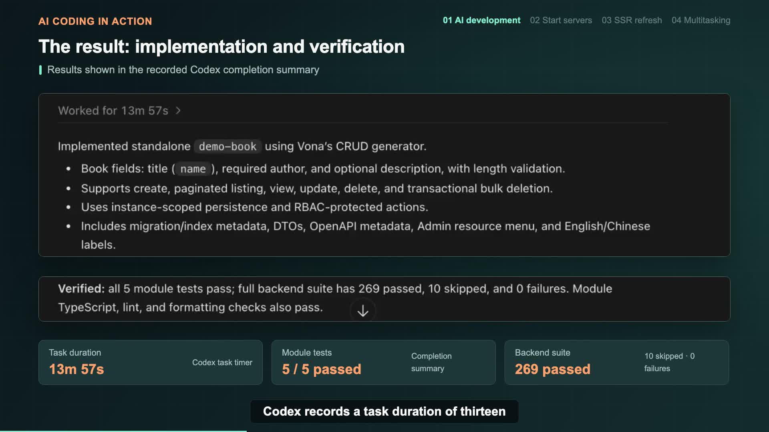This screenshot has height=432, width=769.
Task: Click the 'Task duration' card label
Action: 75,352
